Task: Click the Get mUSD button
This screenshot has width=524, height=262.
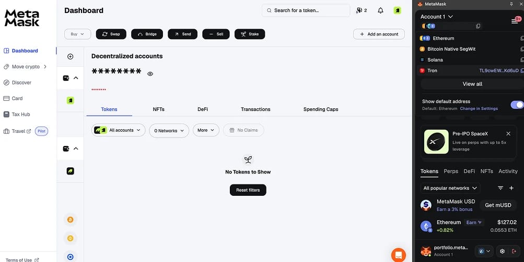Action: tap(498, 205)
